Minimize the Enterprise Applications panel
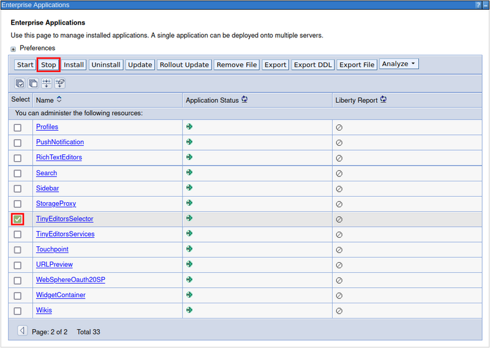Screen dimensions: 490x348 click(484, 5)
